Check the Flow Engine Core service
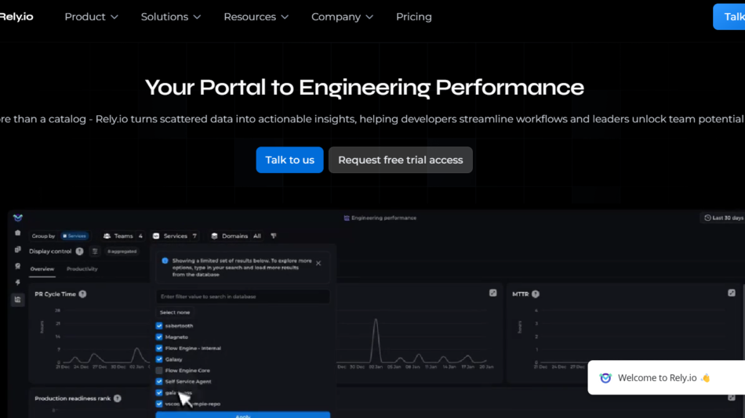Image resolution: width=745 pixels, height=418 pixels. [159, 370]
